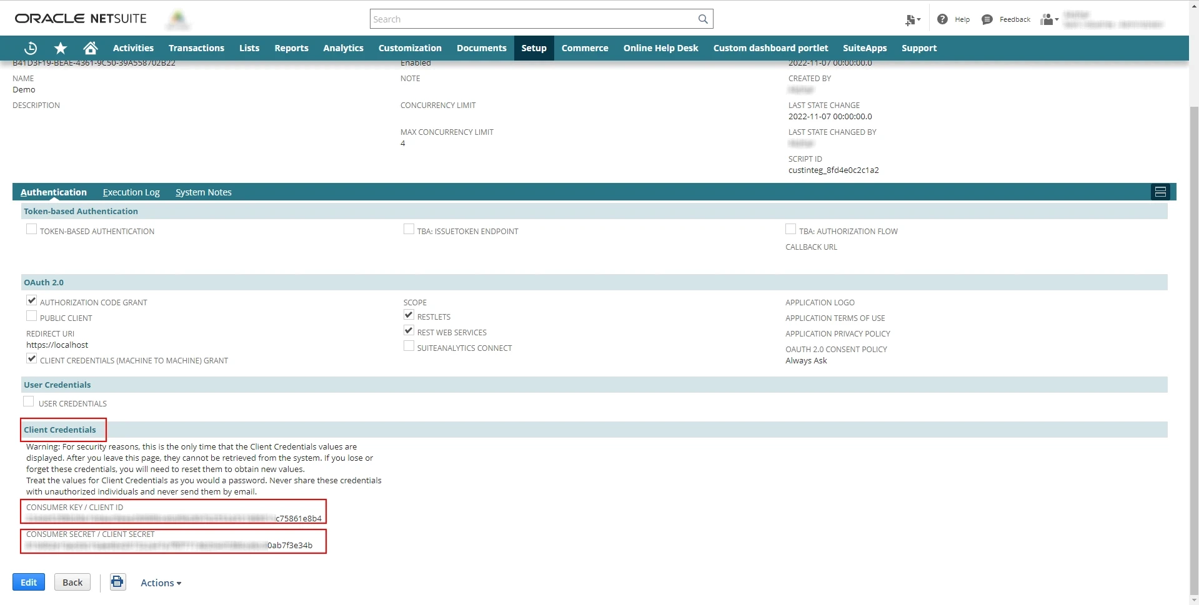Viewport: 1199px width, 605px height.
Task: Click the Feedback link text
Action: [x=1015, y=19]
